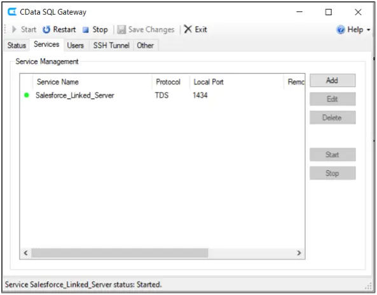Click the 1434 local port value
This screenshot has width=377, height=295.
[x=200, y=95]
